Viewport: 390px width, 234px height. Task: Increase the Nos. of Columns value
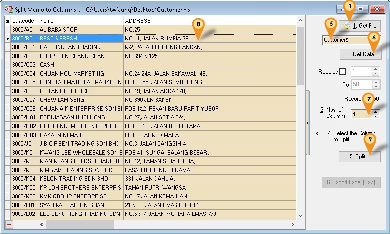(374, 111)
